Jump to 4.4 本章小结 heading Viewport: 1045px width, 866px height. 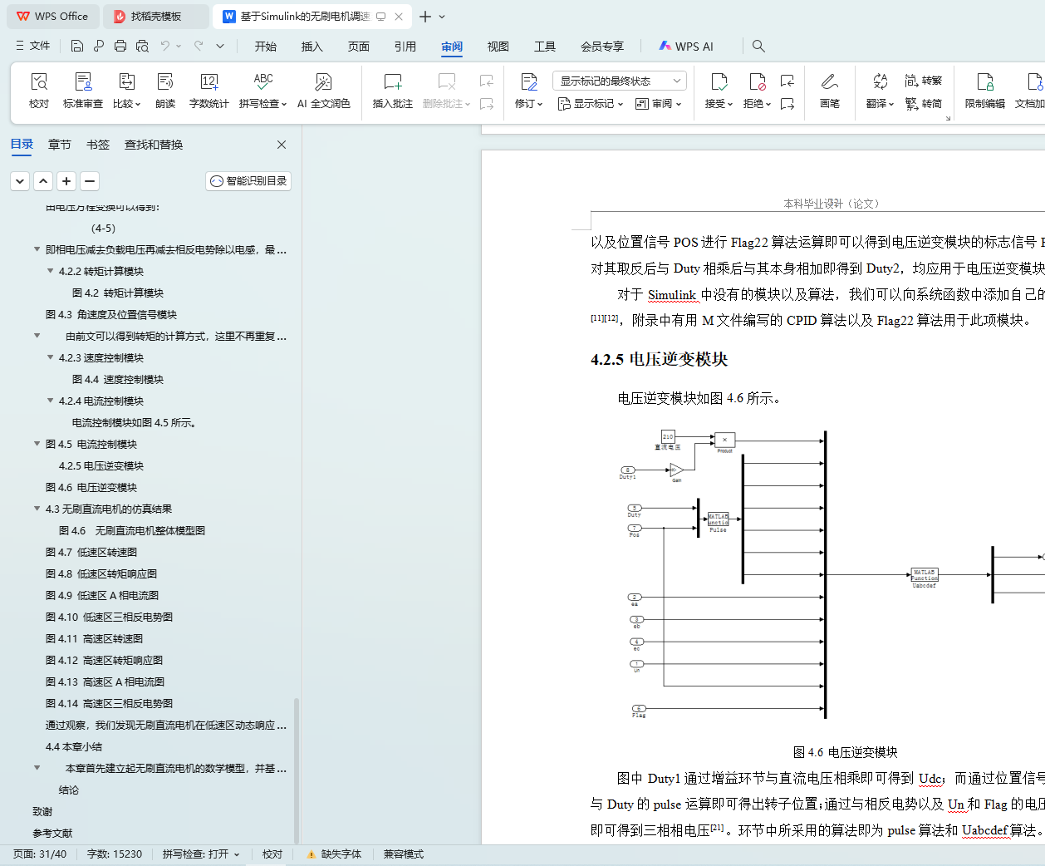tap(74, 746)
